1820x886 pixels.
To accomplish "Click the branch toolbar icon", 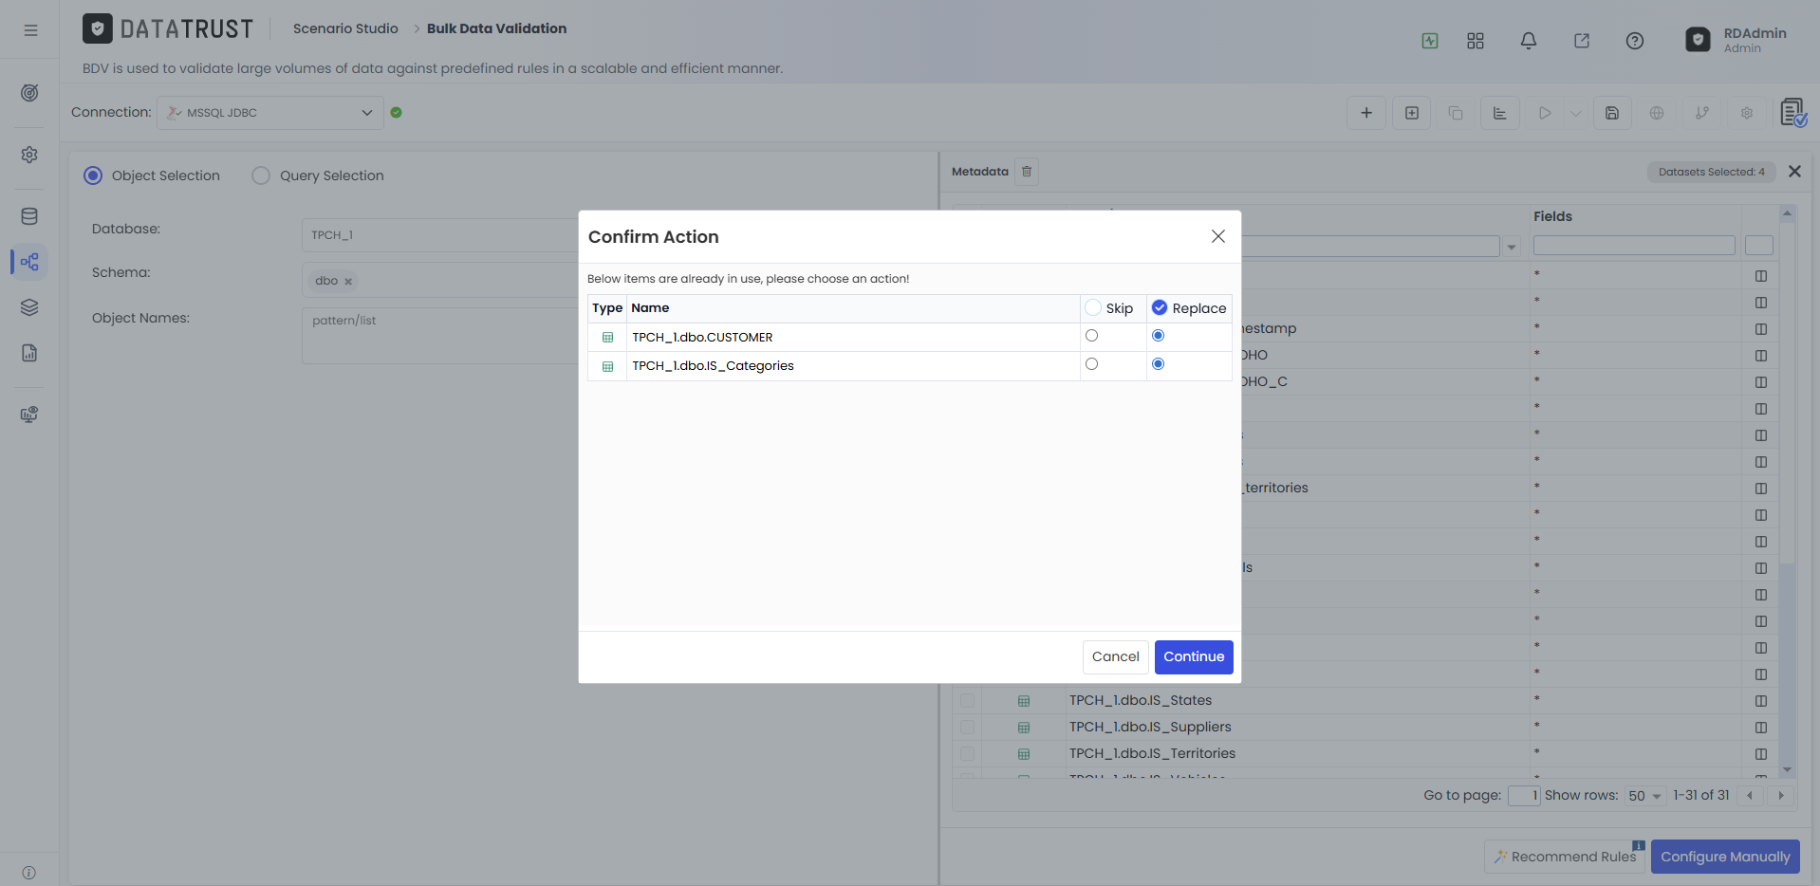I will pos(1702,113).
